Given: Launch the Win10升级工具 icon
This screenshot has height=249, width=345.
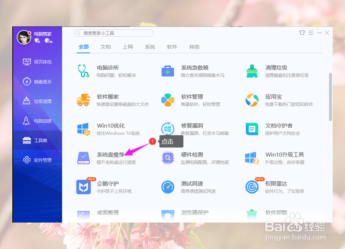Looking at the screenshot, I should pyautogui.click(x=252, y=158).
